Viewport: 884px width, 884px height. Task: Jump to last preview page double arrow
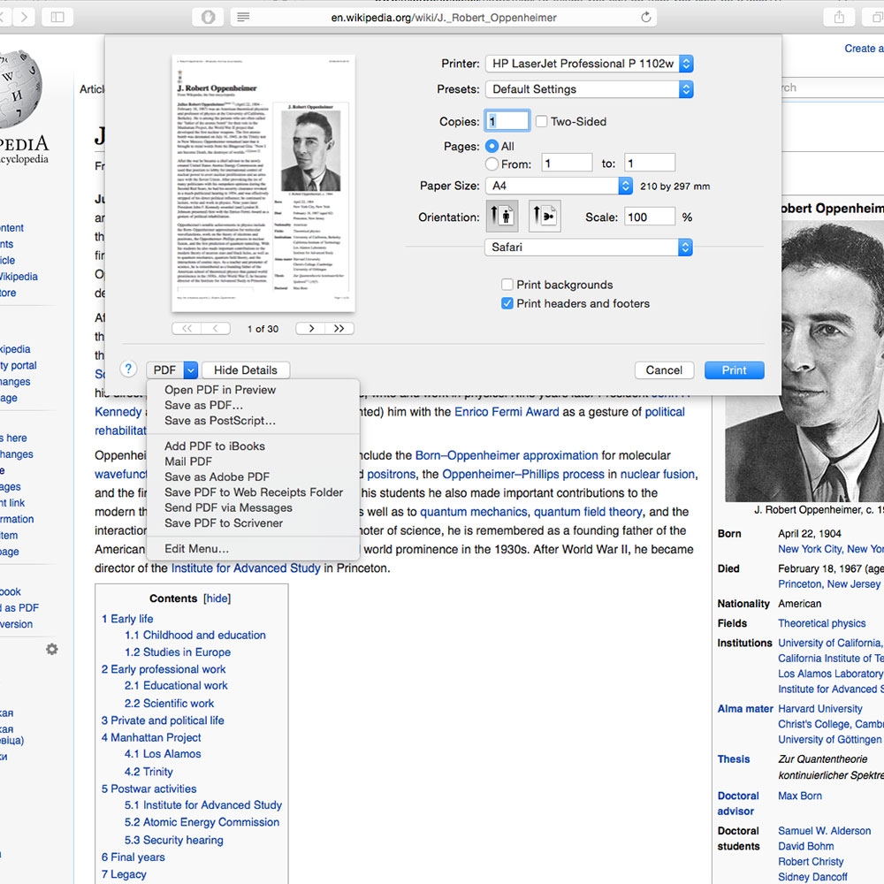point(339,329)
